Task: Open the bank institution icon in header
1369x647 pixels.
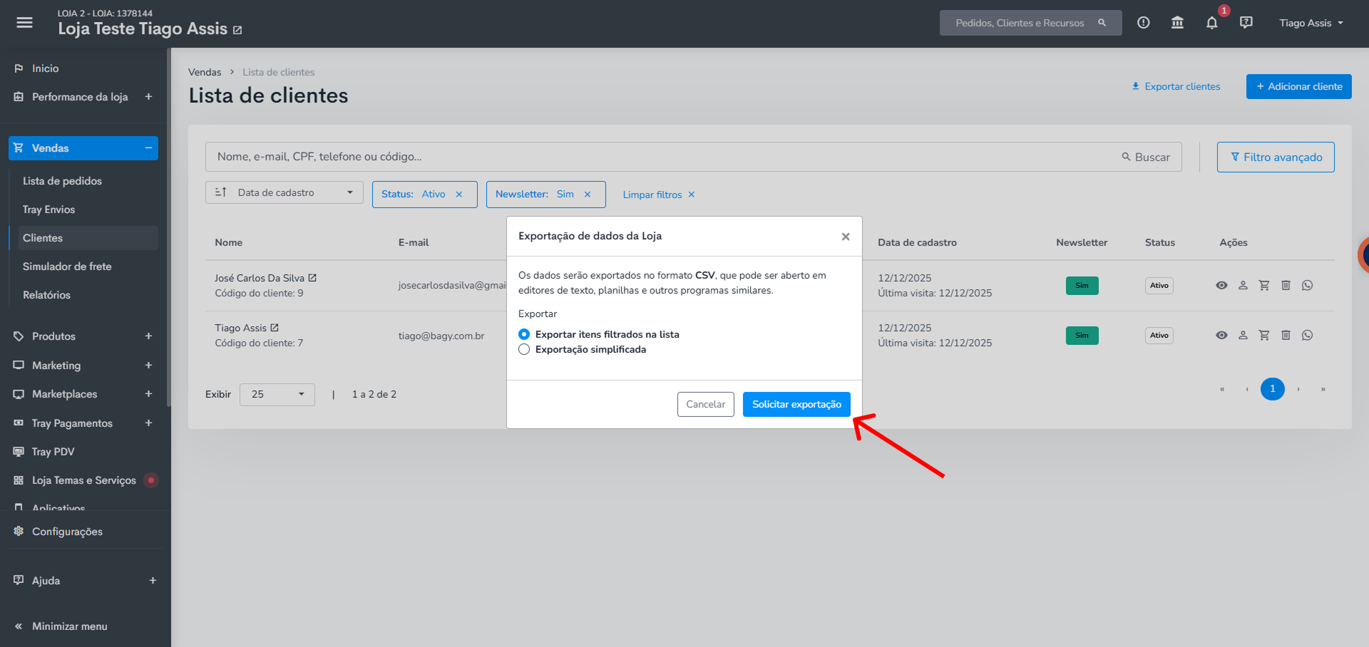Action: [1177, 23]
